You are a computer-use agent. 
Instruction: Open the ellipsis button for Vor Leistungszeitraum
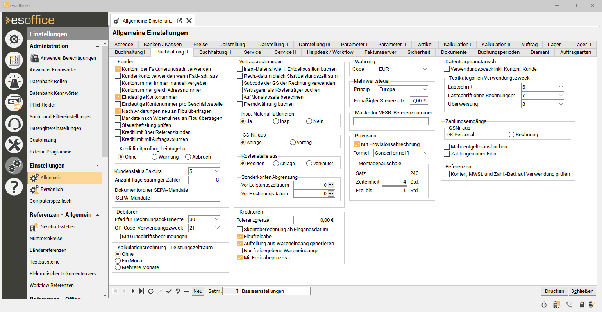coord(331,185)
